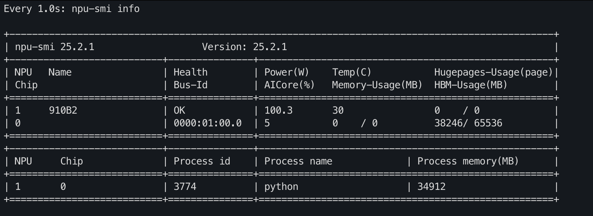Click the 'Temp(C)' column header

coord(352,72)
